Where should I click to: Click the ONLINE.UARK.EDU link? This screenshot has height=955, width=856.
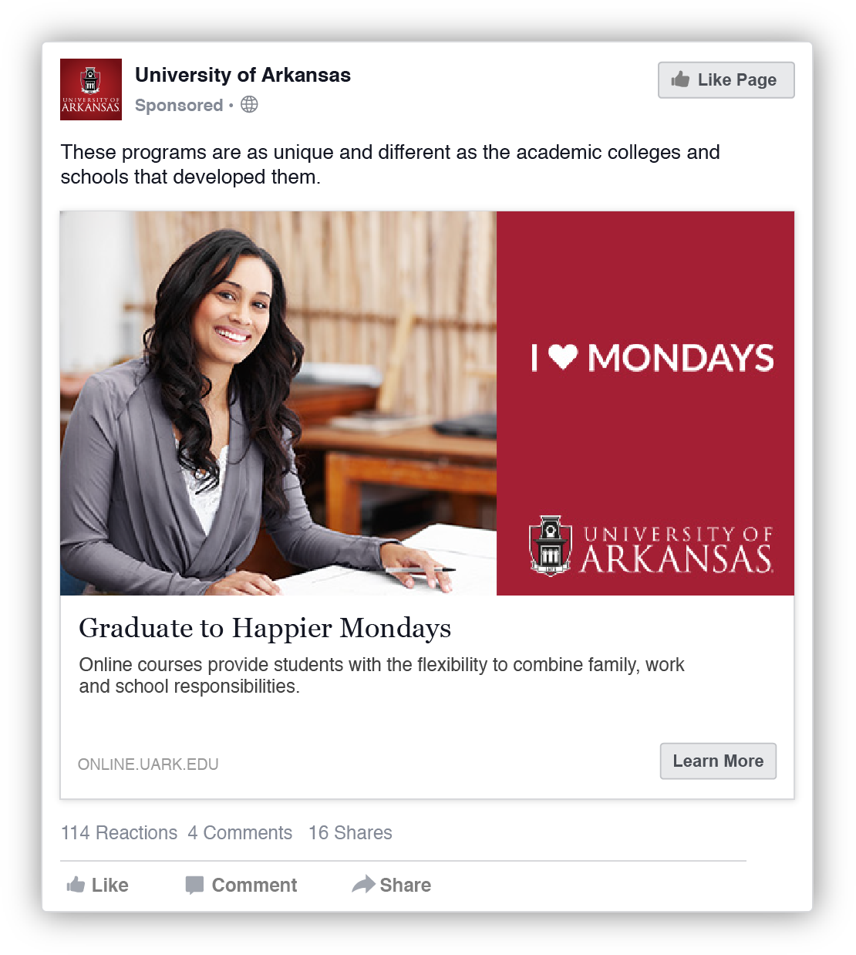click(148, 764)
